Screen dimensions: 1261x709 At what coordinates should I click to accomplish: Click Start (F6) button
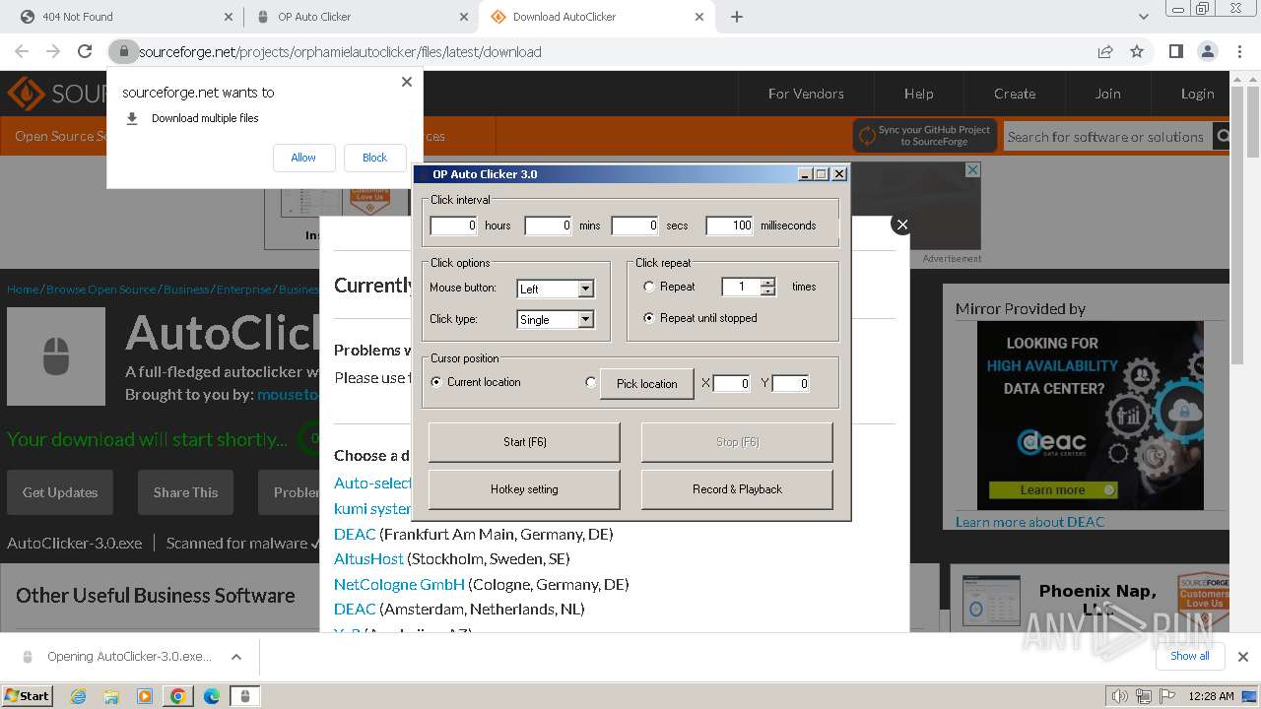pyautogui.click(x=524, y=442)
